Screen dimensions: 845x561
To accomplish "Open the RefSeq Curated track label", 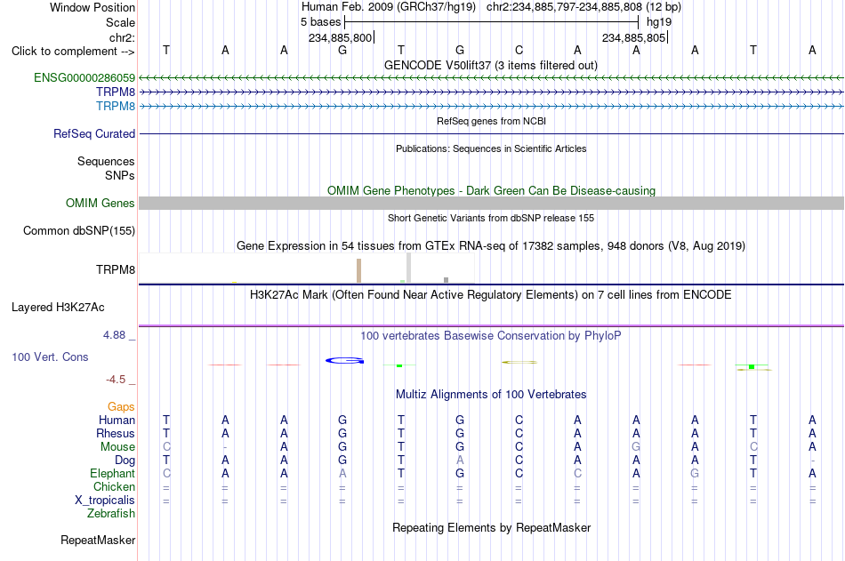I will pos(94,133).
